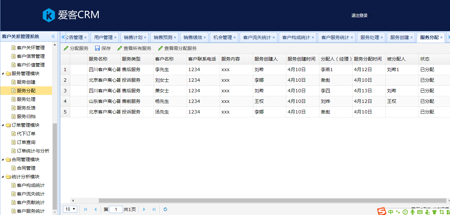
Task: Jump to last page arrow icon
Action: 154,209
